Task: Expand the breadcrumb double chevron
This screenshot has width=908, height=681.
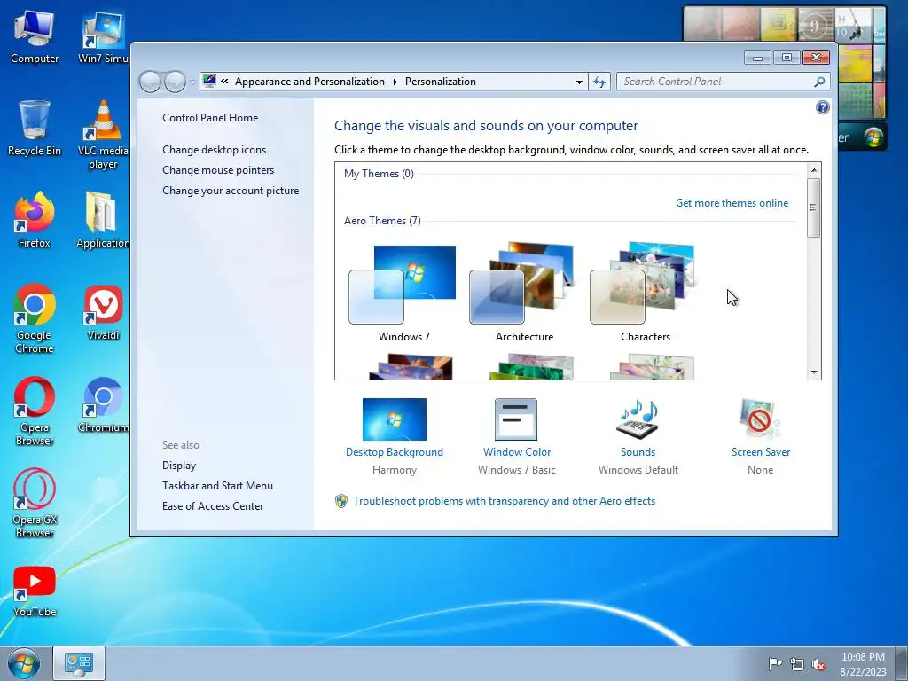Action: pos(224,82)
